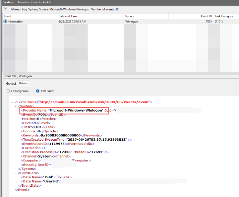Switch to the General tab
Screen dimensions: 239x197
11,83
